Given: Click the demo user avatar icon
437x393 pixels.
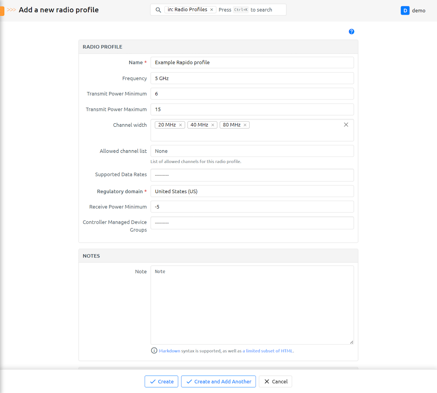Looking at the screenshot, I should coord(405,11).
